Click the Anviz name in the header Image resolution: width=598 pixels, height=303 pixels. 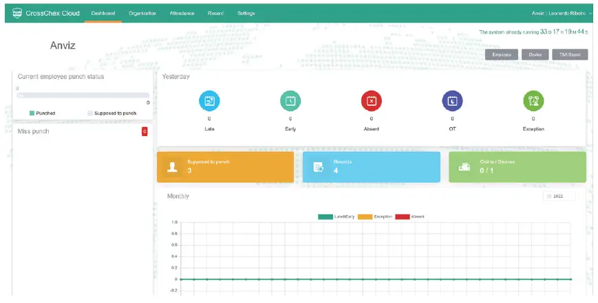click(537, 13)
